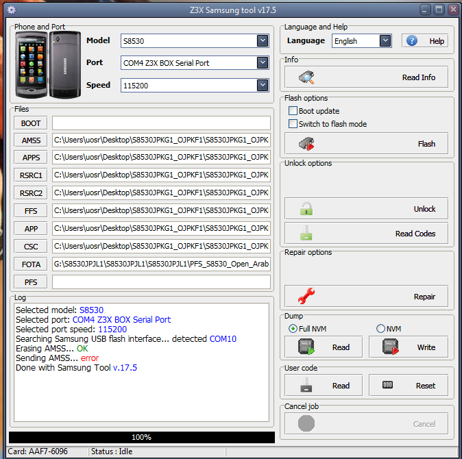Choose the AMSS file button
Image resolution: width=462 pixels, height=459 pixels.
pyautogui.click(x=31, y=140)
